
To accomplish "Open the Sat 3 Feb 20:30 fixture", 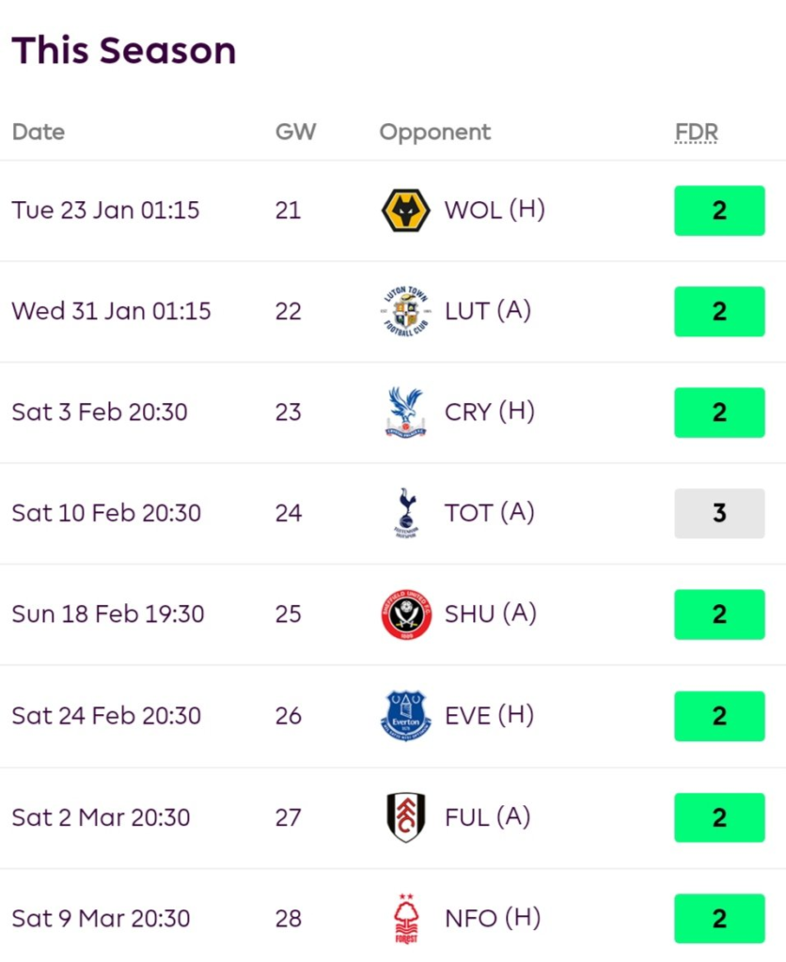I will pos(100,412).
